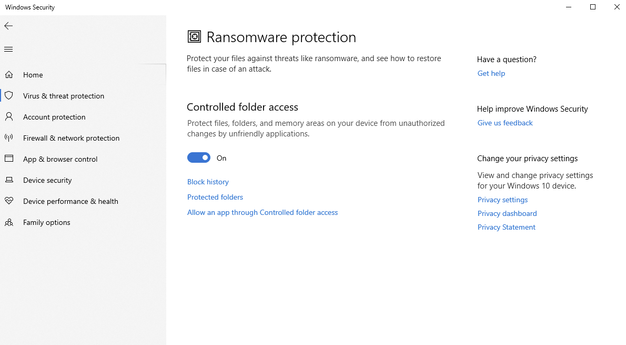
Task: Select Device security menu label
Action: pyautogui.click(x=47, y=180)
